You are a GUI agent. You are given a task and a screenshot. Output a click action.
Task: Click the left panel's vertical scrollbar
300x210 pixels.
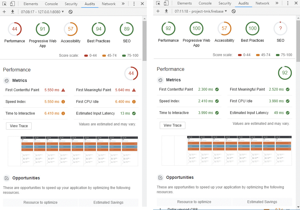click(144, 42)
